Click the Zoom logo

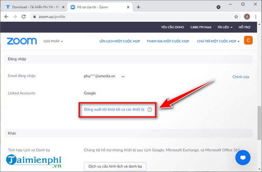[22, 41]
